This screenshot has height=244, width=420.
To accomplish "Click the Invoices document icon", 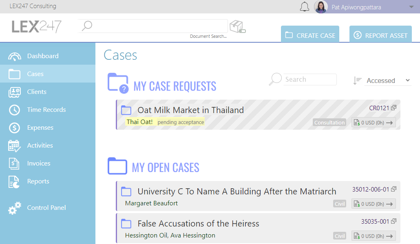I will [14, 163].
